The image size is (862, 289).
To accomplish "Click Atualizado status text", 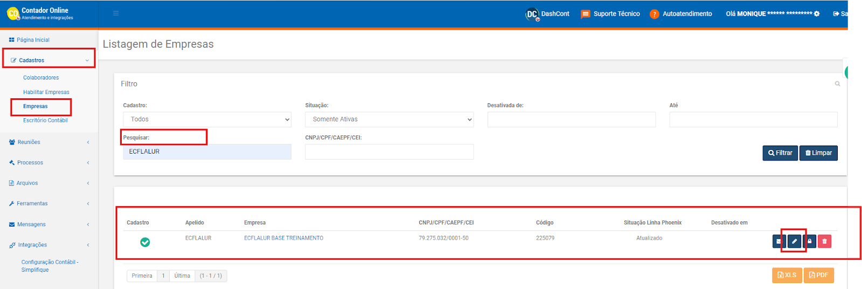I will pyautogui.click(x=649, y=238).
